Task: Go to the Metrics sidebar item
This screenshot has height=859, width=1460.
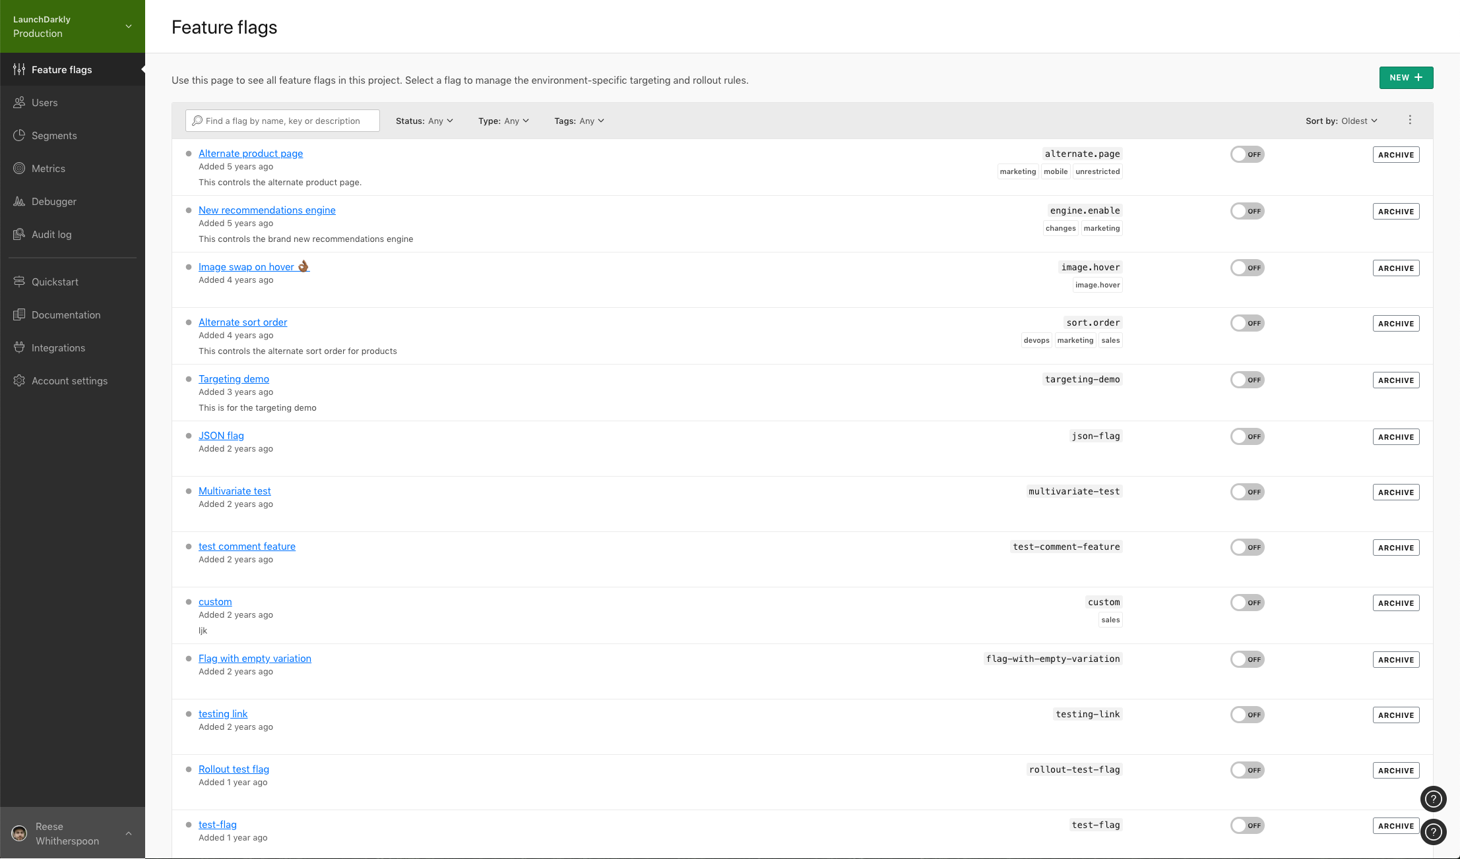Action: coord(73,168)
